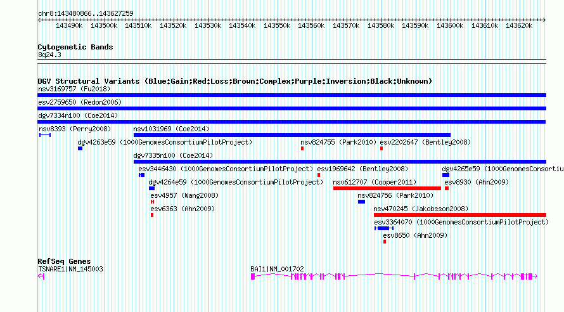This screenshot has height=312, width=564.
Task: Open the BAI1 NM_001702 gene model
Action: point(394,276)
